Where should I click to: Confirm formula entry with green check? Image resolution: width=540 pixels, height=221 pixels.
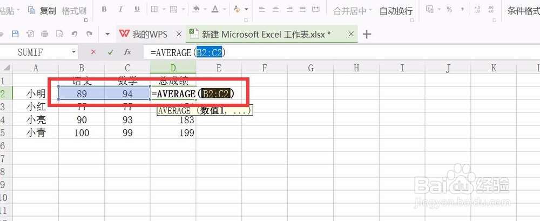pos(110,52)
